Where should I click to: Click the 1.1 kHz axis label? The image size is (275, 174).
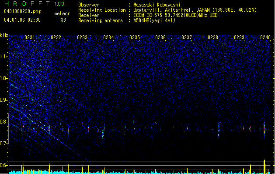(4, 57)
